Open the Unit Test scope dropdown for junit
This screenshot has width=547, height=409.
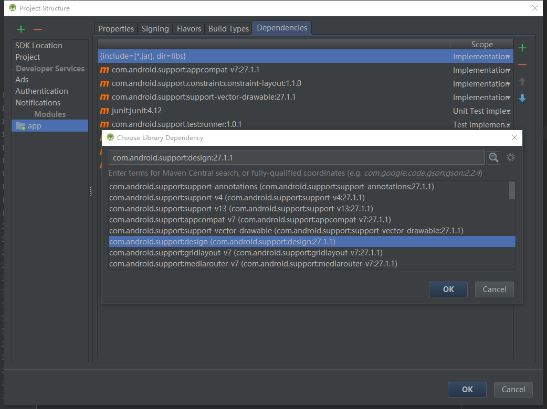(x=508, y=111)
